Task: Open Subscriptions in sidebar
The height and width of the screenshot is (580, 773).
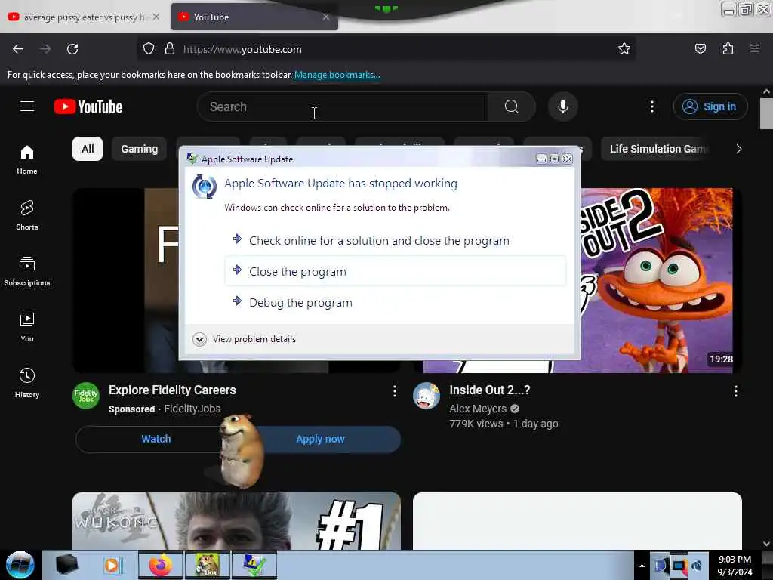Action: click(x=27, y=271)
